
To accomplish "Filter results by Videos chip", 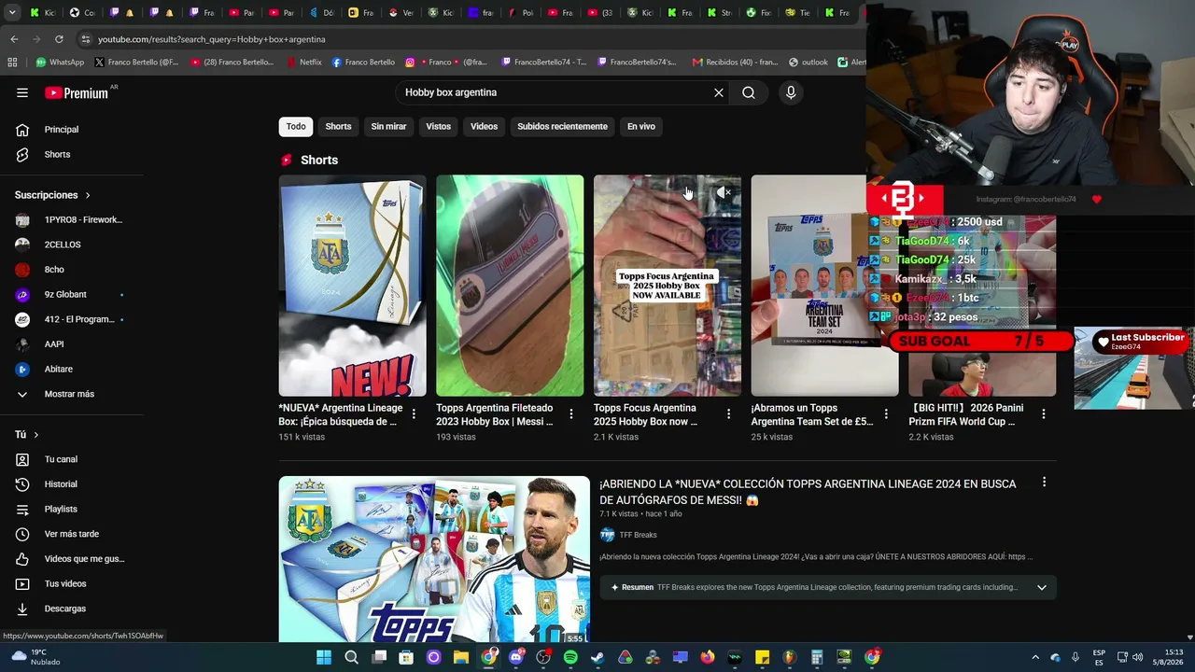I will [484, 126].
